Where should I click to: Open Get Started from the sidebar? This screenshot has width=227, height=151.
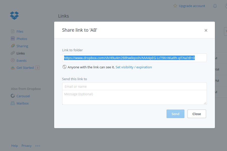tap(25, 67)
